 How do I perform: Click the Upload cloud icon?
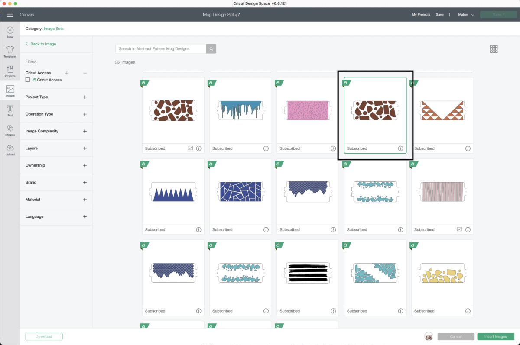(10, 148)
